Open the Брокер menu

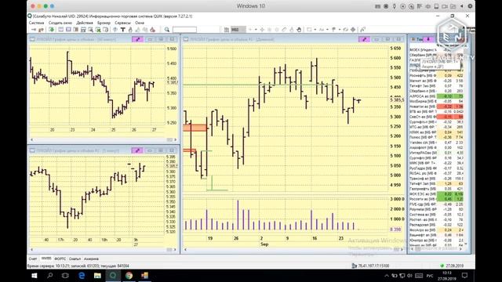(x=104, y=23)
